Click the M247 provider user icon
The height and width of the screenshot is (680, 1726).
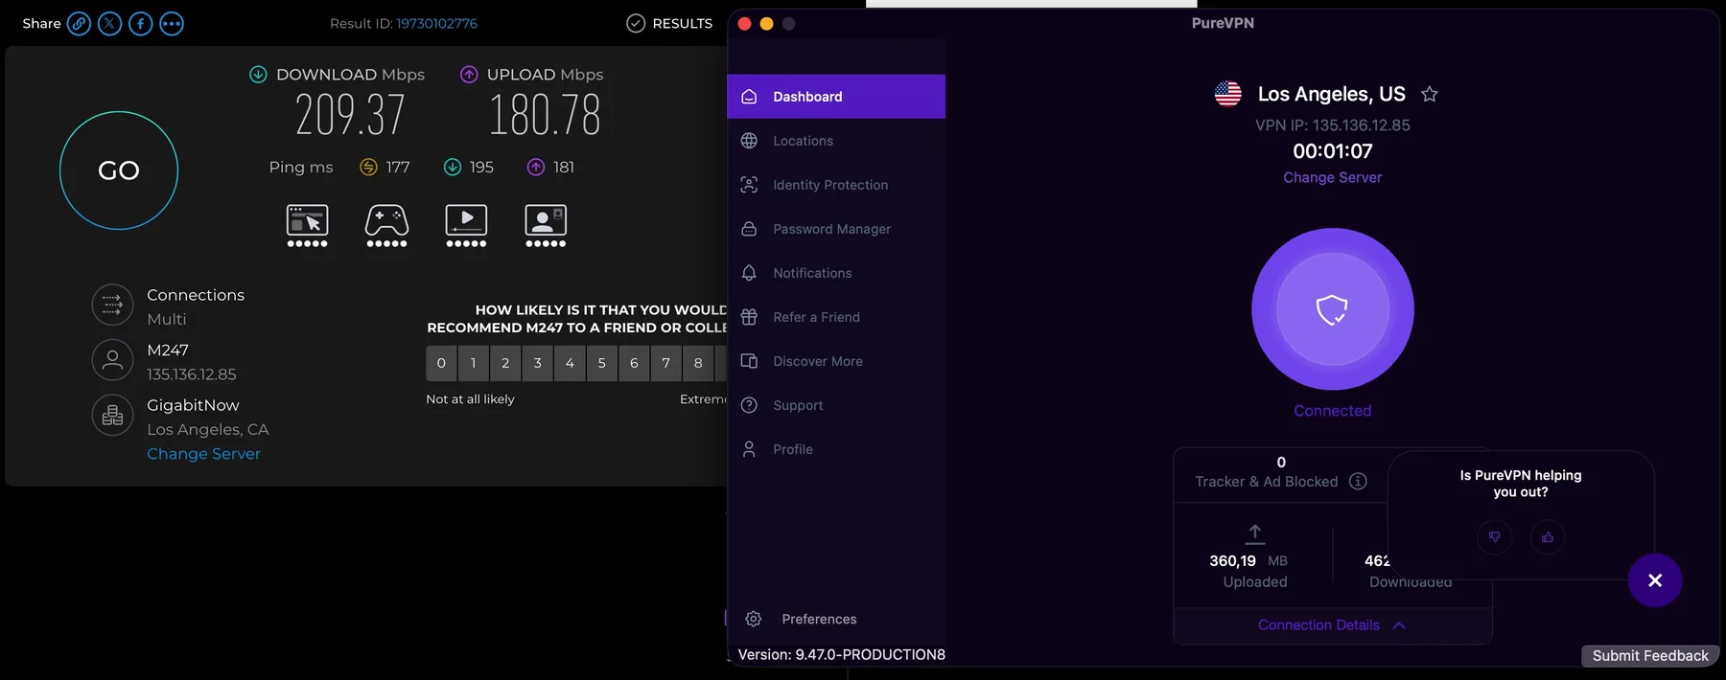(112, 360)
